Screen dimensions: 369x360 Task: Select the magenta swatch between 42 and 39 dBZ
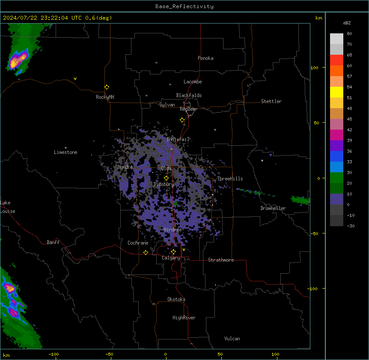point(336,135)
